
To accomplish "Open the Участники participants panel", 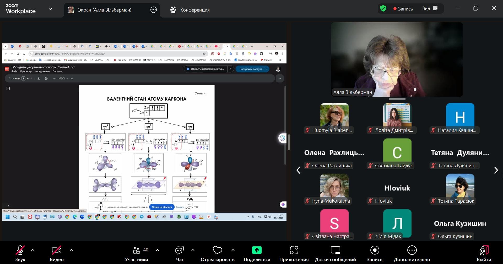I will (x=137, y=253).
